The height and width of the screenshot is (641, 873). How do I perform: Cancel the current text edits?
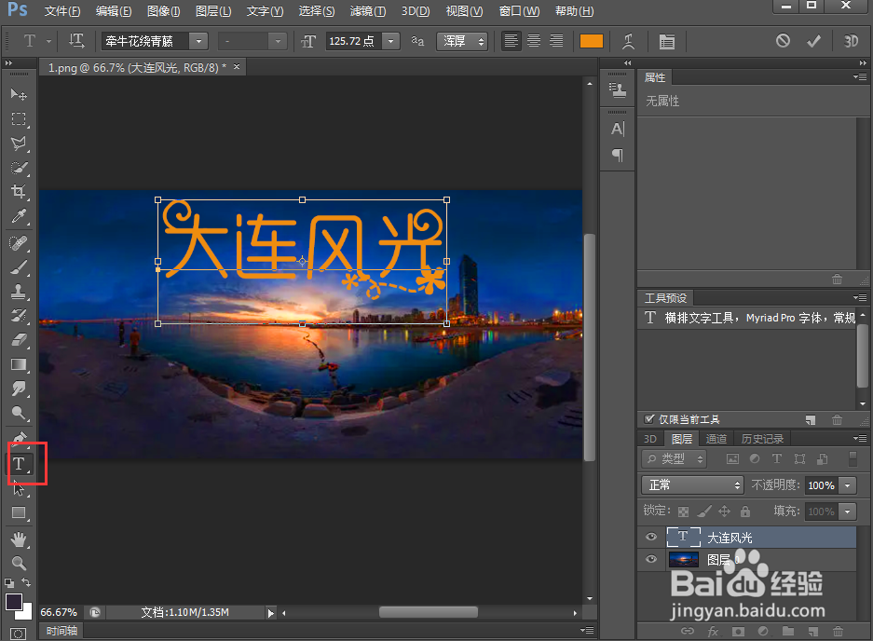pyautogui.click(x=783, y=41)
